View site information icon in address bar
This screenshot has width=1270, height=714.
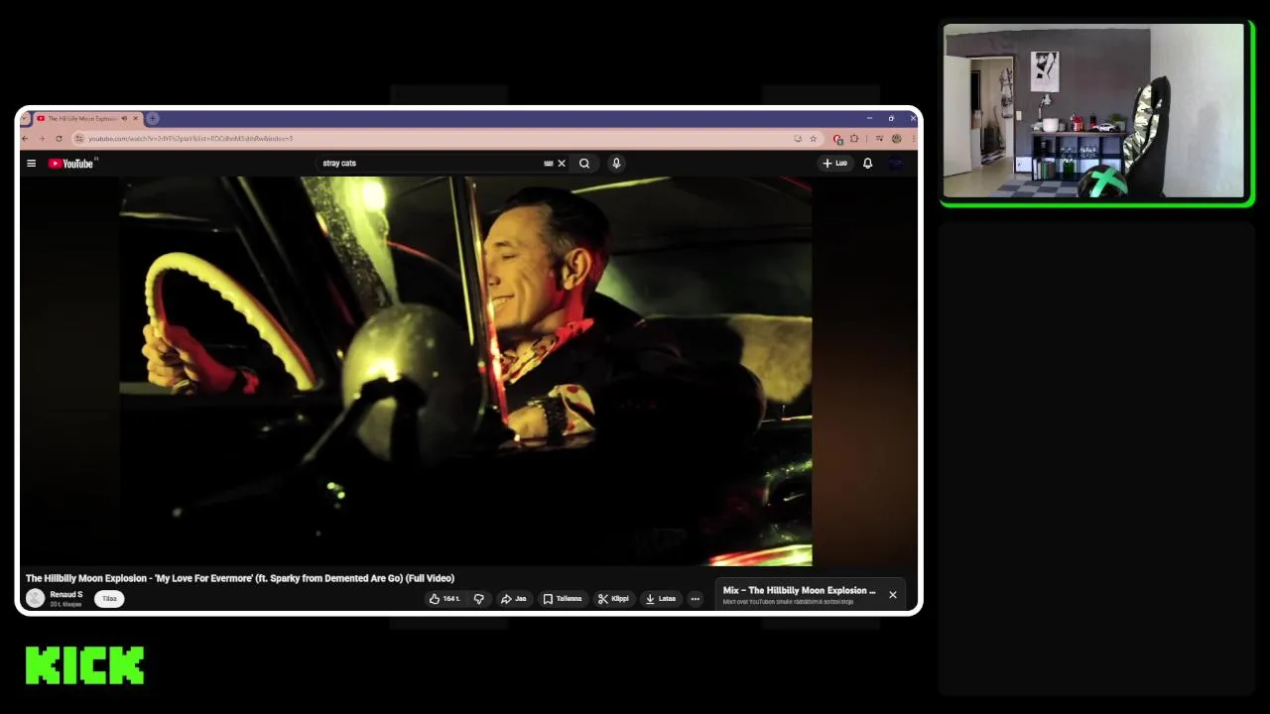79,139
